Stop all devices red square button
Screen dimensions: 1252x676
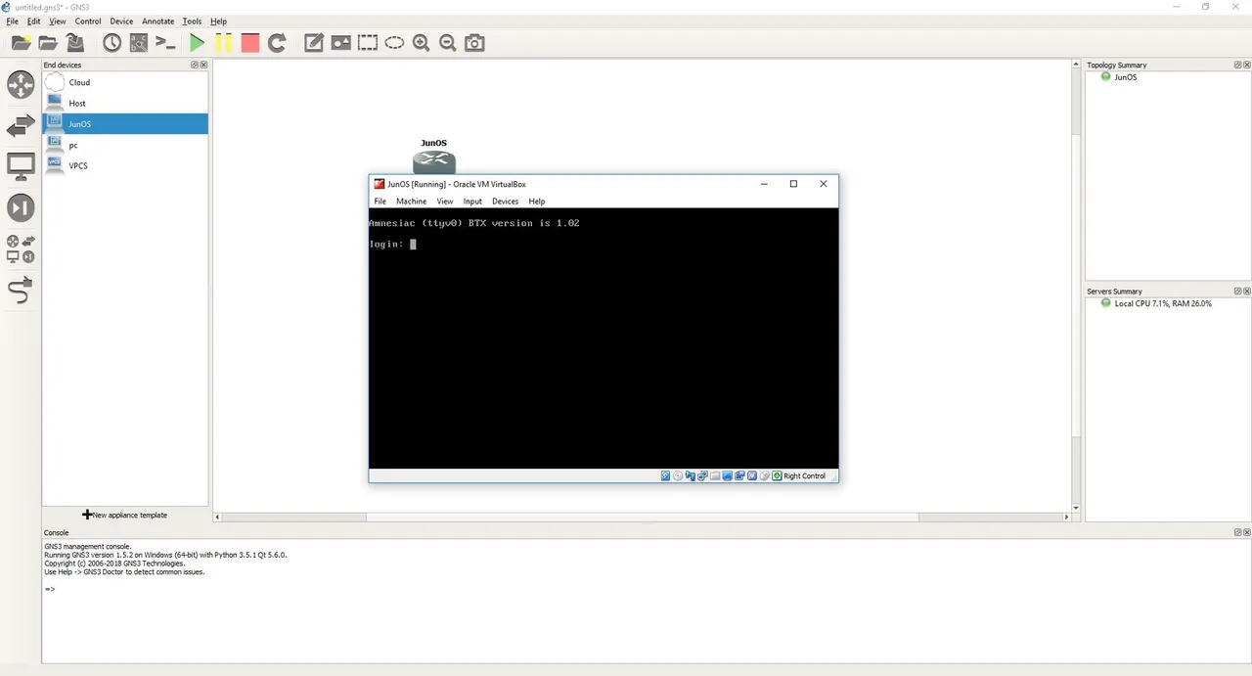click(250, 43)
